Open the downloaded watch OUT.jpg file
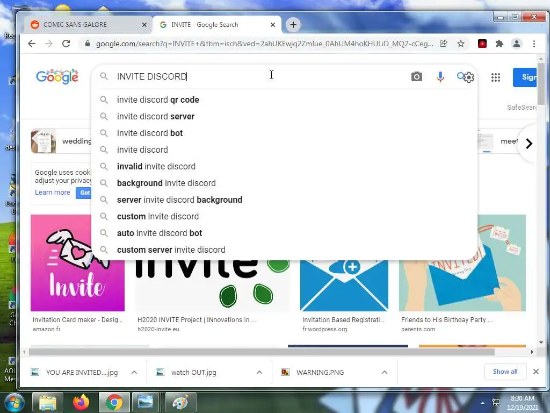This screenshot has height=413, width=550. tap(193, 372)
